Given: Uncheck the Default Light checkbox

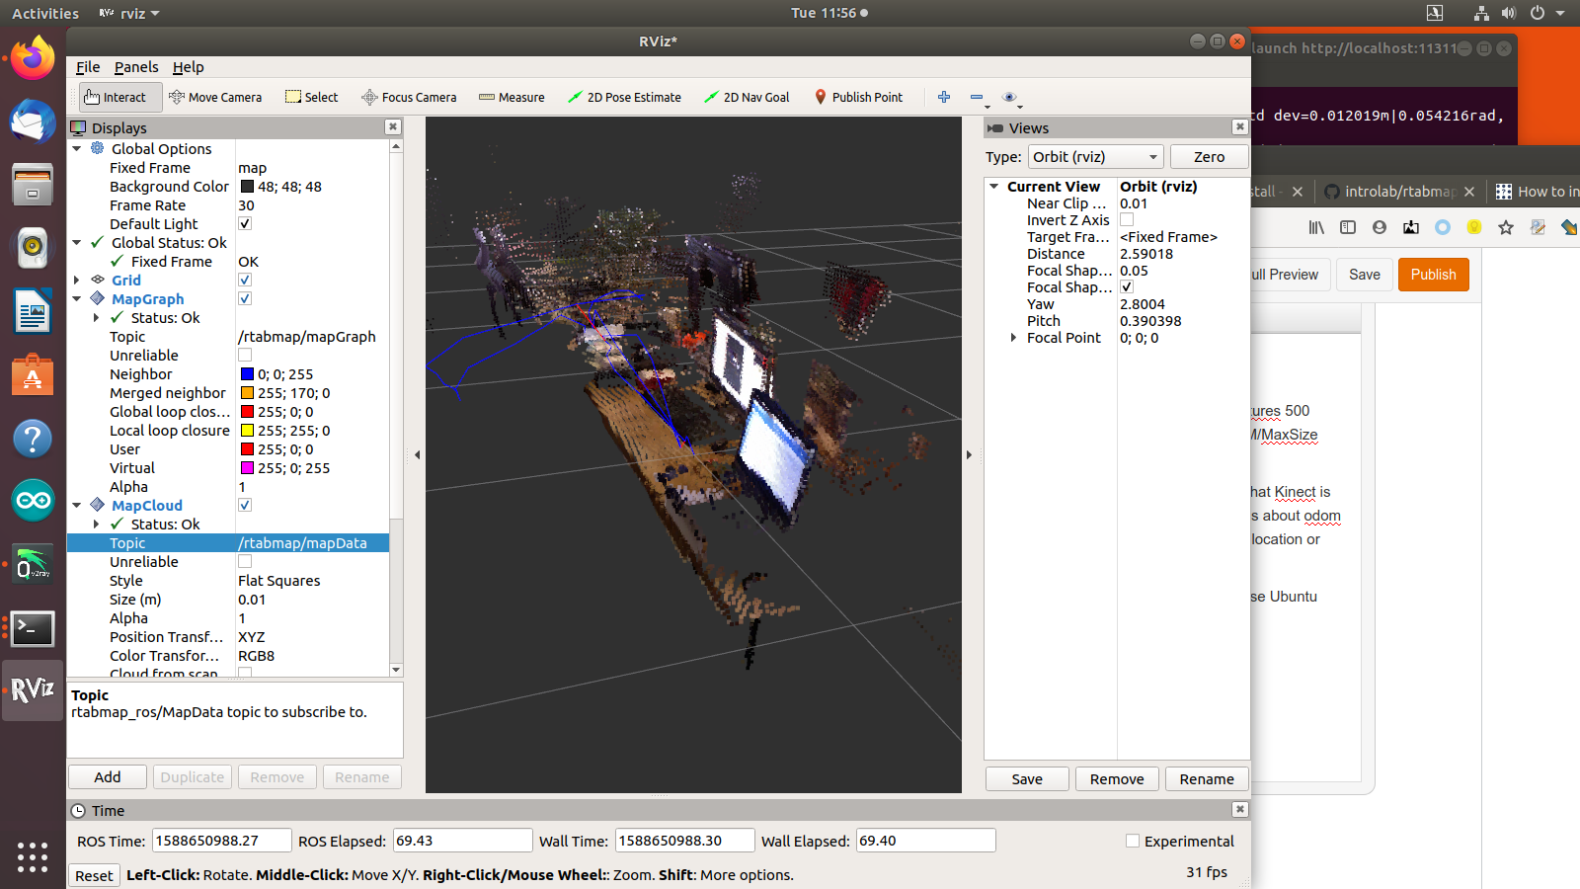Looking at the screenshot, I should 244,223.
